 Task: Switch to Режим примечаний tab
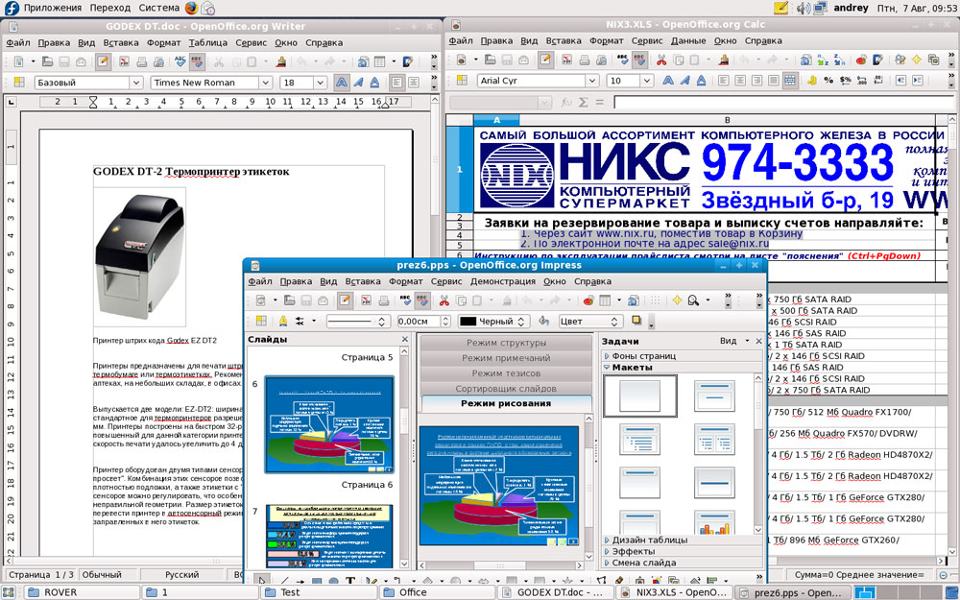click(x=506, y=358)
